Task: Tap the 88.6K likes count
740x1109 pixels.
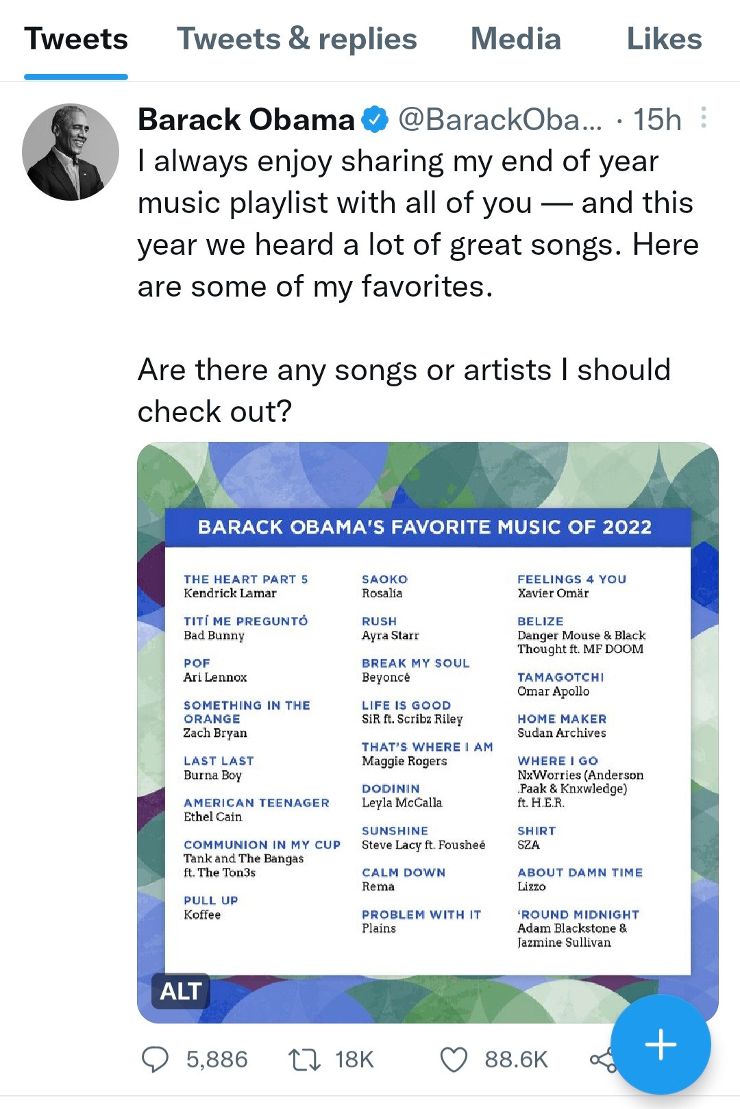Action: click(516, 1059)
